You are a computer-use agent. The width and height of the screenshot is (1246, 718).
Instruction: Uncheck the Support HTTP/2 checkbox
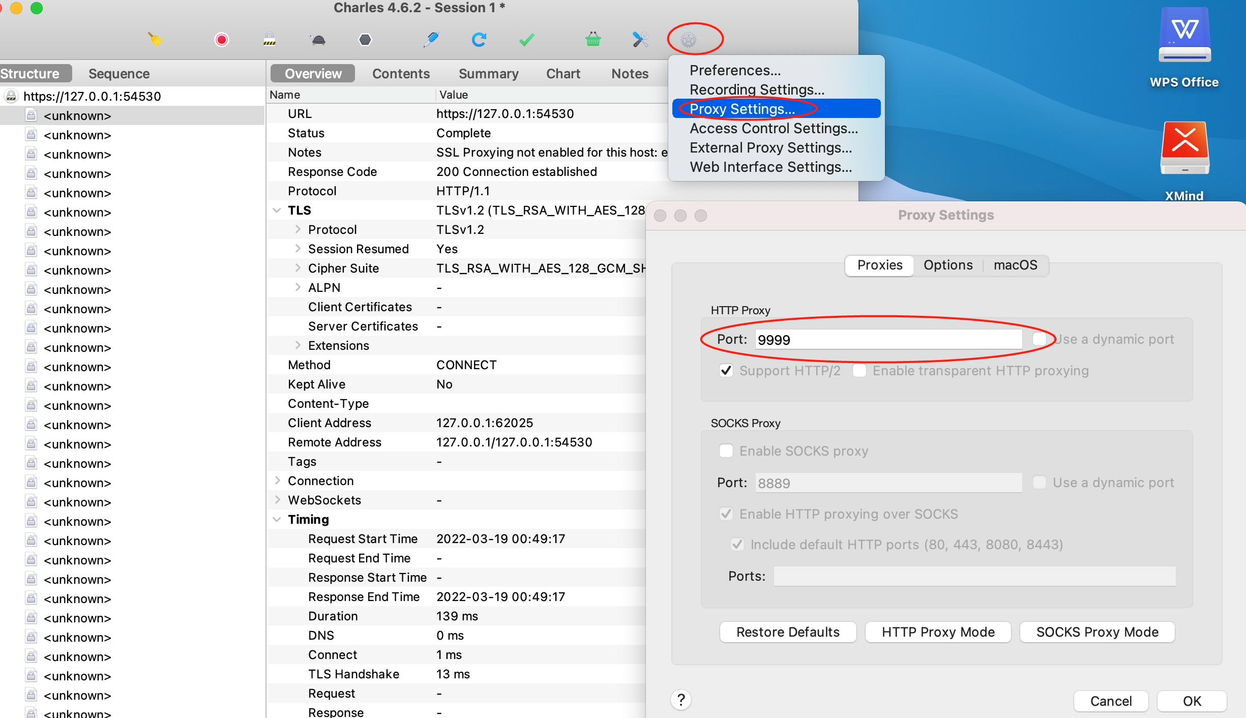coord(726,371)
